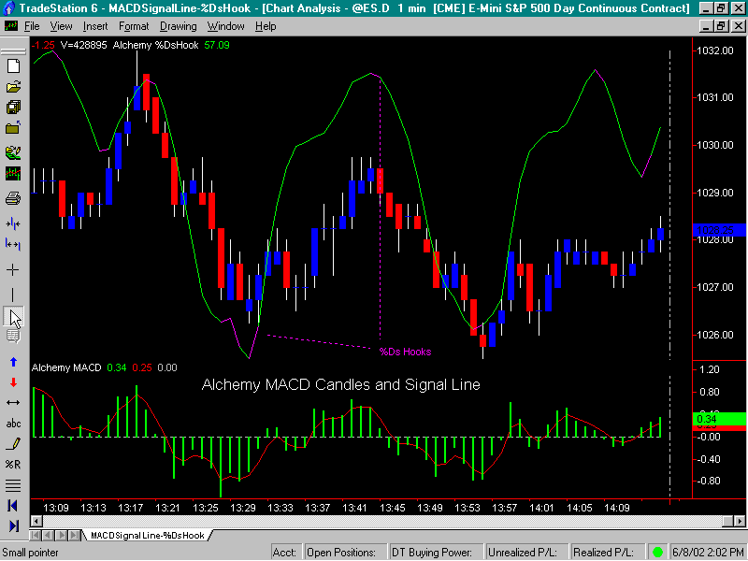748x561 pixels.
Task: Click workspace tab scroll-previous button
Action: tap(48, 535)
